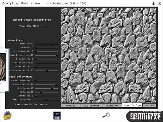The height and width of the screenshot is (122, 163).
Task: Click the Very Large Detail slider handle
Action: (x=47, y=71)
